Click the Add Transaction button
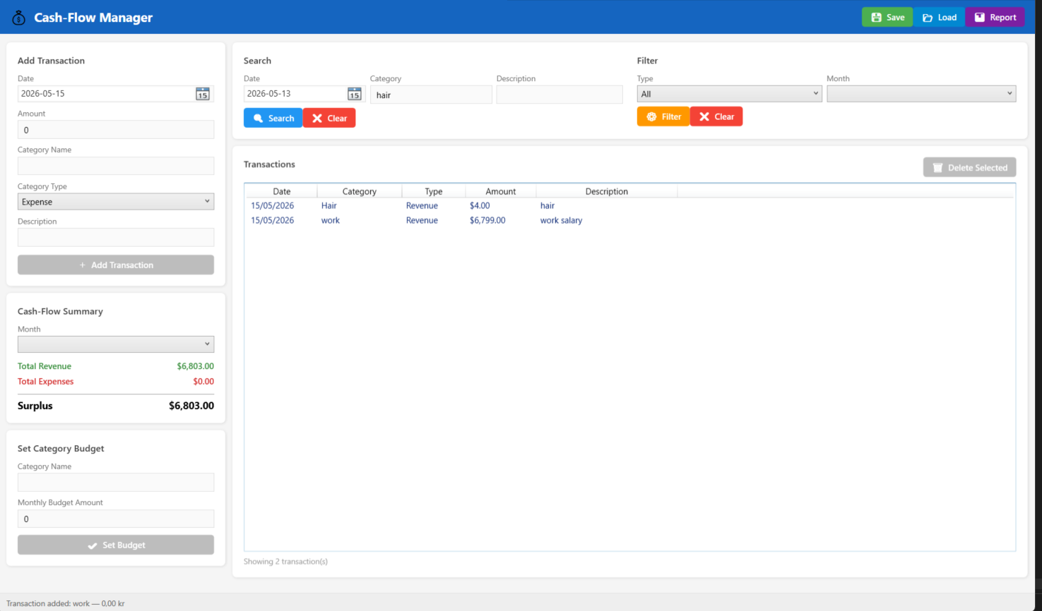Viewport: 1042px width, 611px height. (x=116, y=265)
